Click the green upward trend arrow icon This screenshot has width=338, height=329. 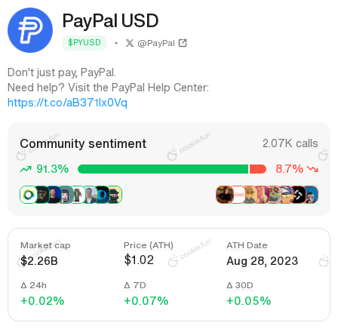[x=26, y=169]
